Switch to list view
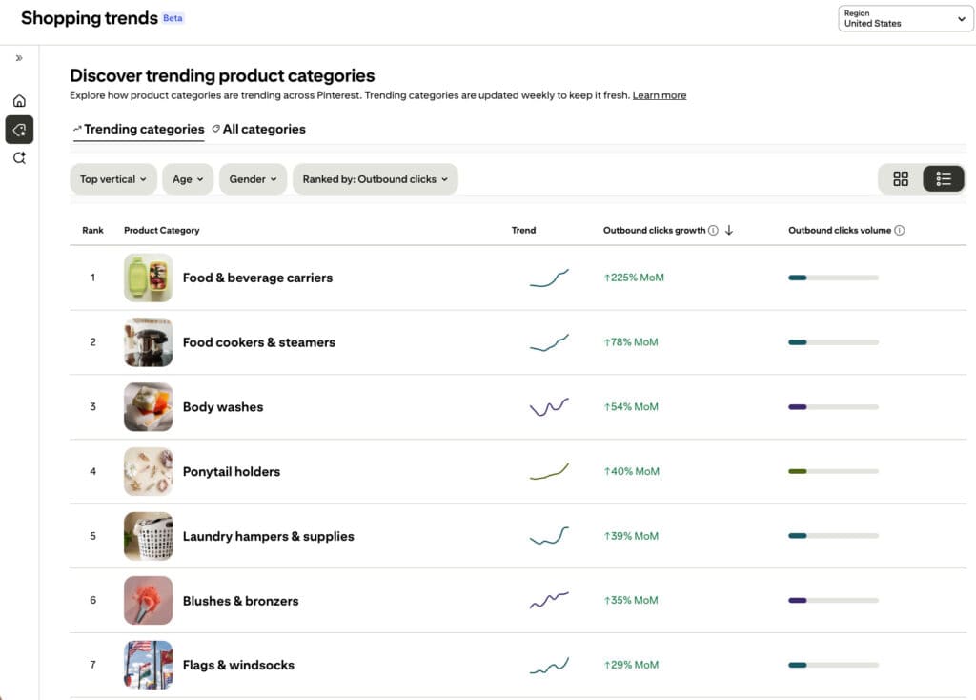976x700 pixels. (x=943, y=178)
